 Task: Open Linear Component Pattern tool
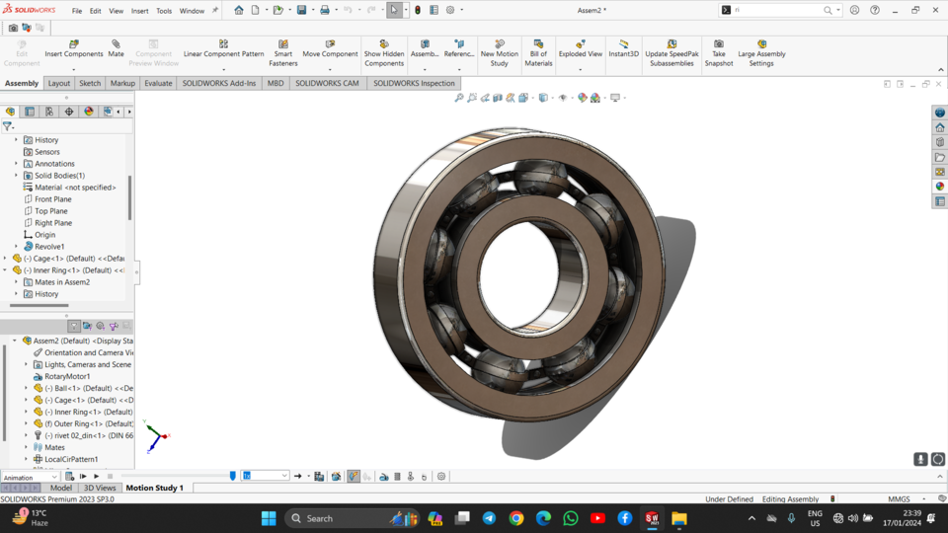click(224, 49)
